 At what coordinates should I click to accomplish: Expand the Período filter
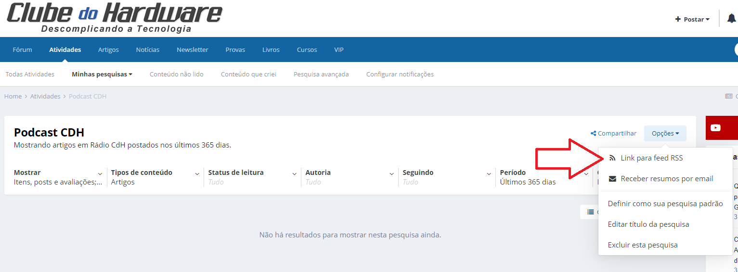(544, 177)
